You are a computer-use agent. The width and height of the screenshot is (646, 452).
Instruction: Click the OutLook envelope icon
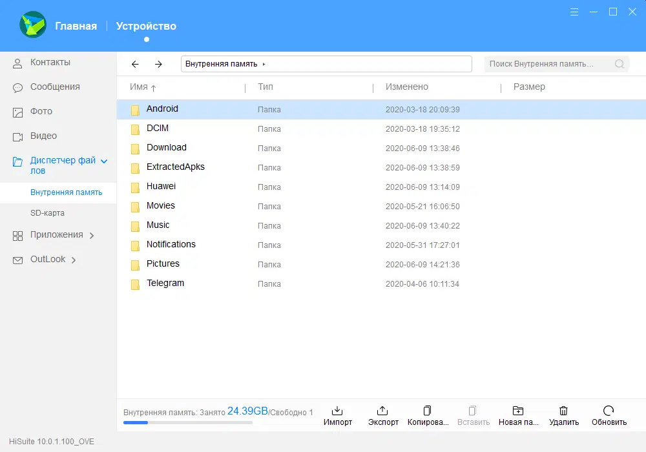17,260
